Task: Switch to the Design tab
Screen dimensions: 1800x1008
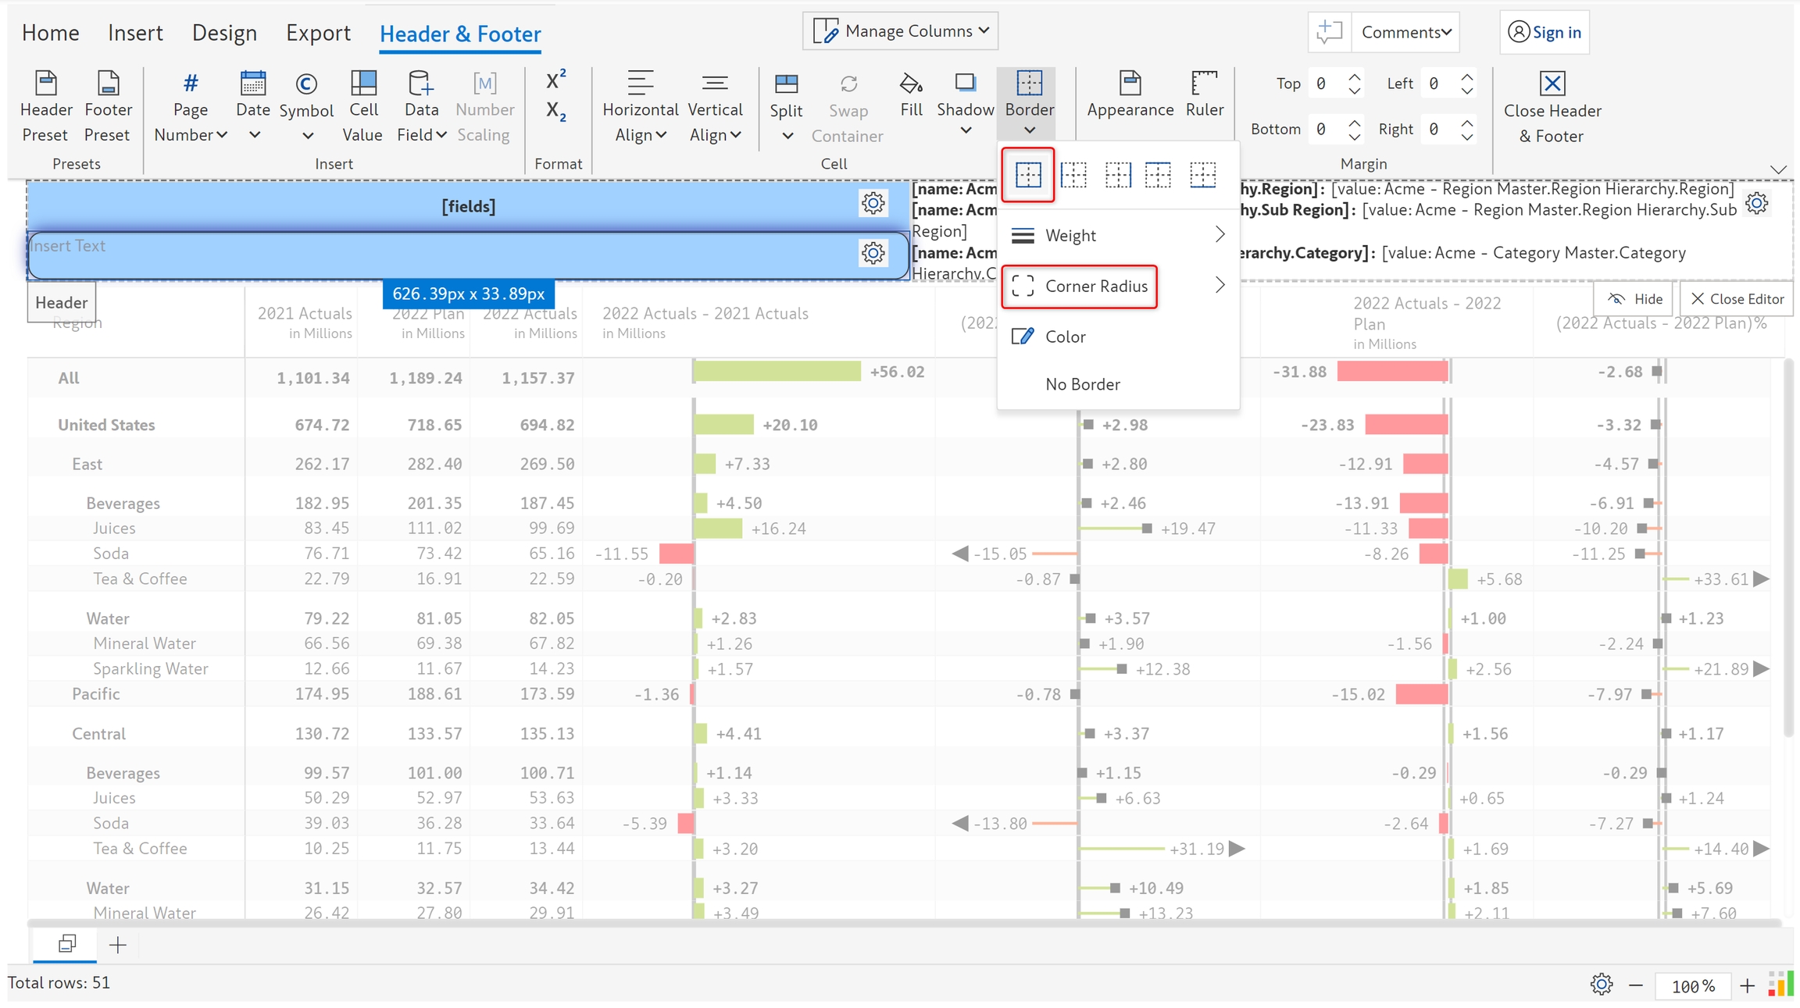Action: (224, 33)
